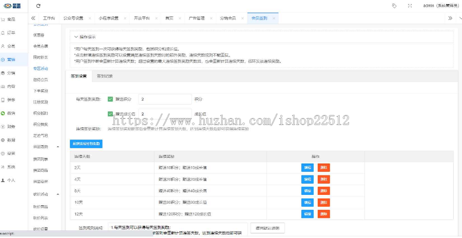Switch to the 签到记录 tab

pos(105,76)
